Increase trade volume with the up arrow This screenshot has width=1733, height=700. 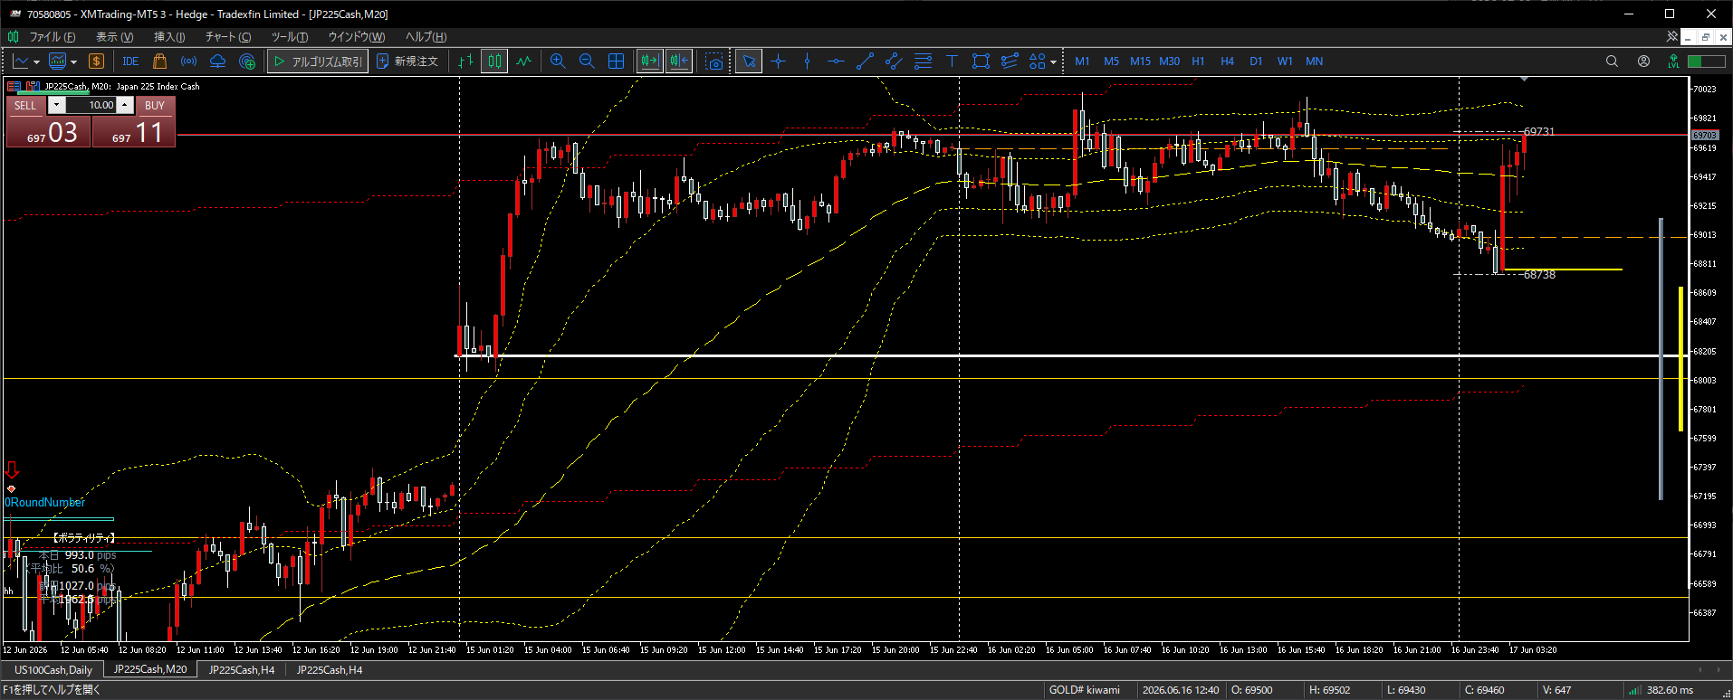click(x=125, y=105)
